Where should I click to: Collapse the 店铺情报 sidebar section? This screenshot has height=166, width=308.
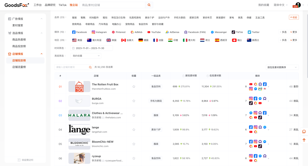pyautogui.click(x=41, y=54)
